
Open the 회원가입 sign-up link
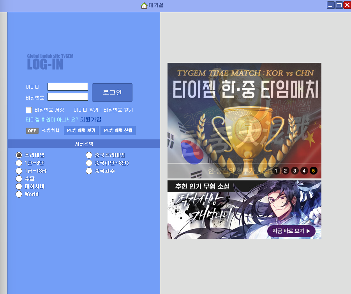pos(91,119)
